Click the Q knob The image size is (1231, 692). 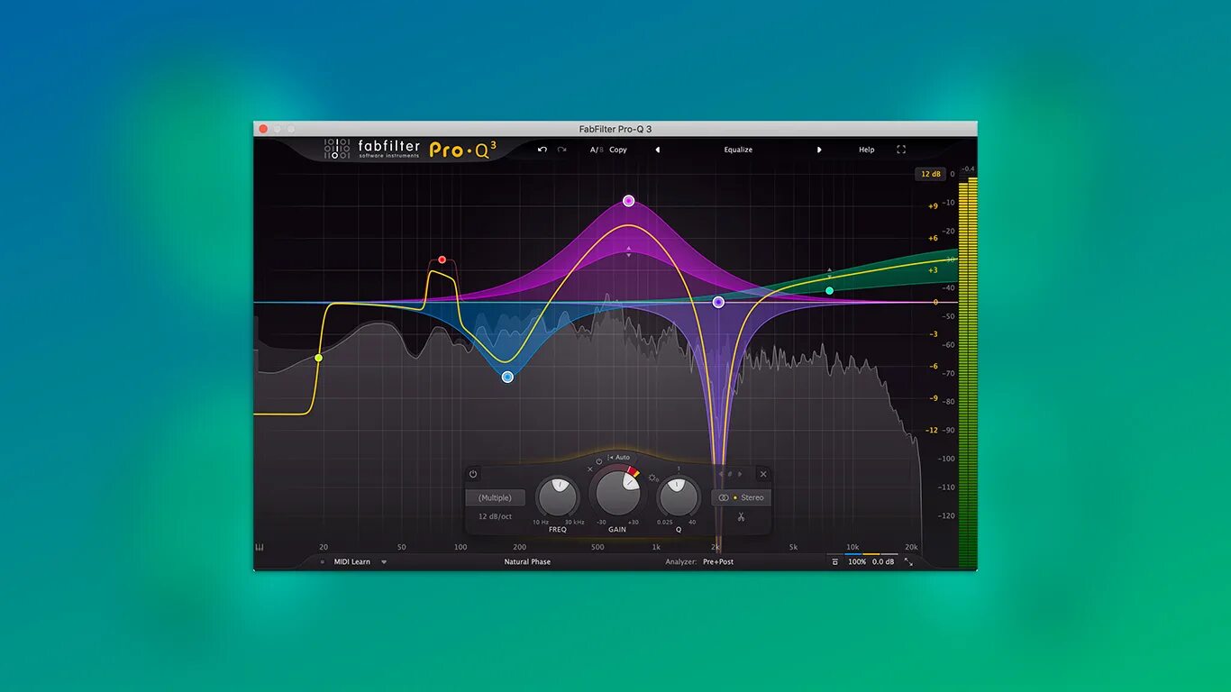(679, 496)
